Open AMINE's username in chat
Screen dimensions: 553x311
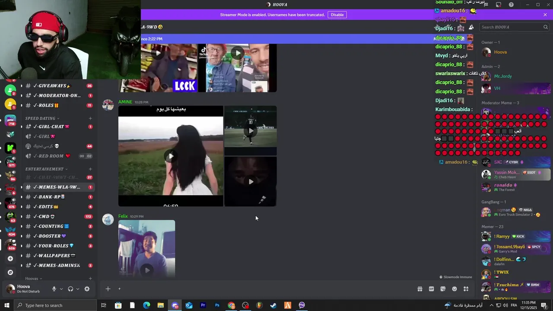tap(125, 102)
